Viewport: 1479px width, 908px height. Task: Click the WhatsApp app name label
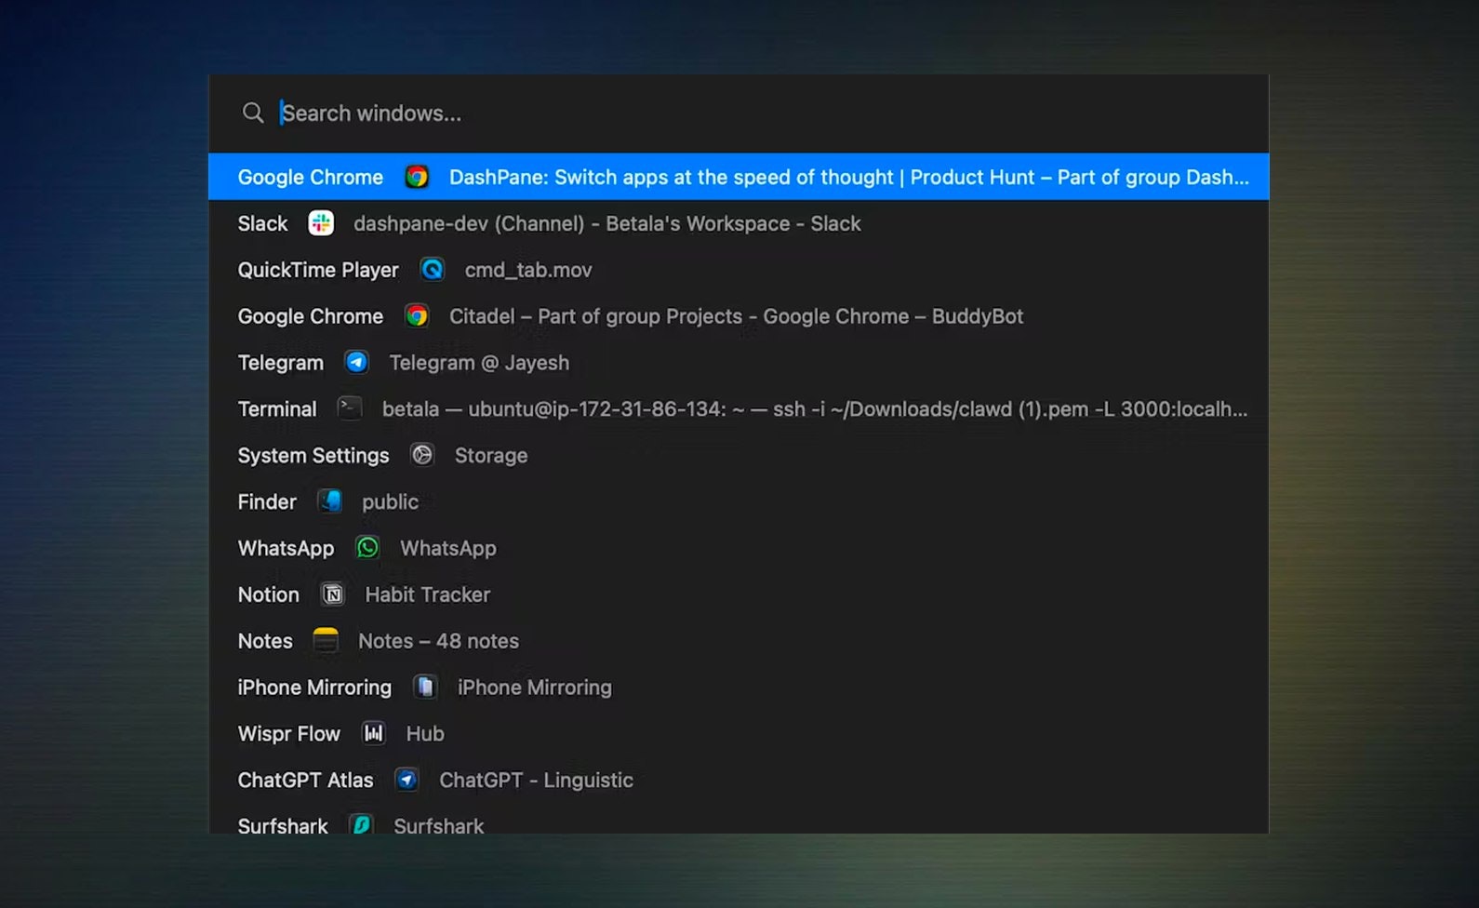(x=286, y=549)
